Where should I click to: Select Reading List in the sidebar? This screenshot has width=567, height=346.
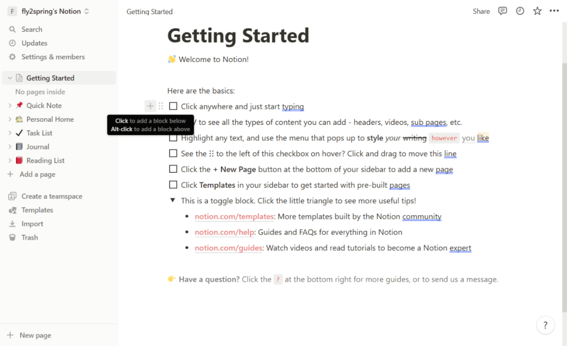(x=45, y=161)
